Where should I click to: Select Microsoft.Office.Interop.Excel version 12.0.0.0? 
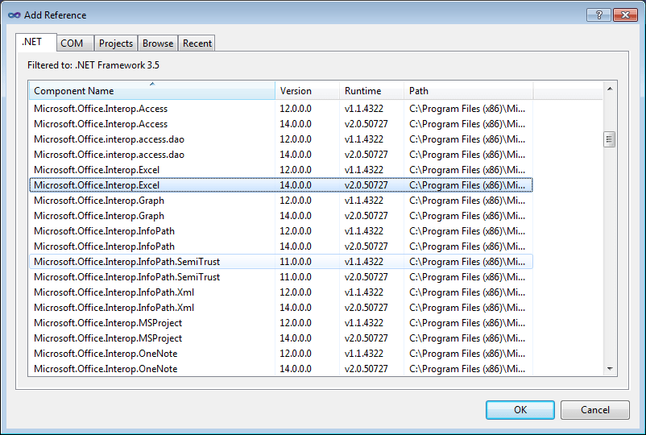coord(281,170)
